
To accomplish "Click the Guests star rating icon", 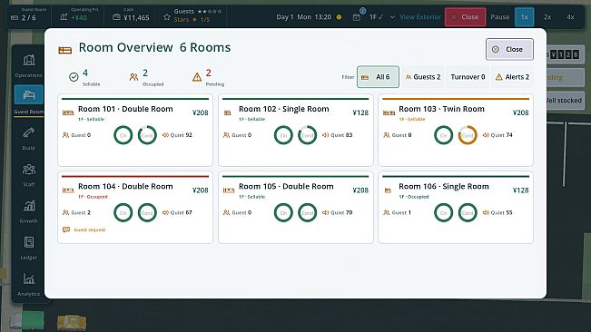I will (167, 17).
